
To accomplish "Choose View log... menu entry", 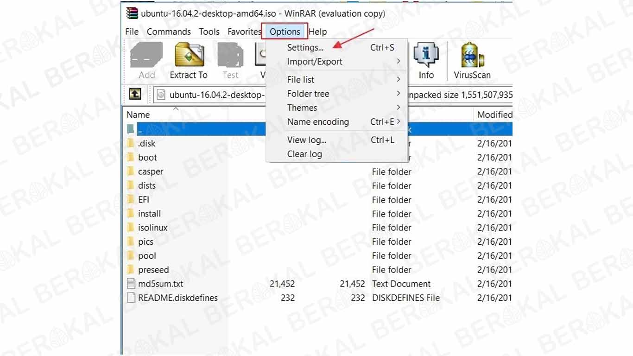I will coord(337,140).
